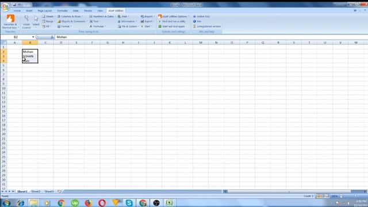
Task: Switch to Page Layout view in status bar
Action: 323,196
